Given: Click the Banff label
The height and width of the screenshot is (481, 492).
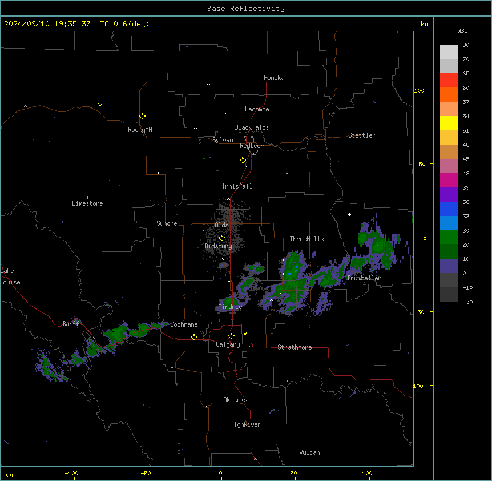Looking at the screenshot, I should coord(71,324).
